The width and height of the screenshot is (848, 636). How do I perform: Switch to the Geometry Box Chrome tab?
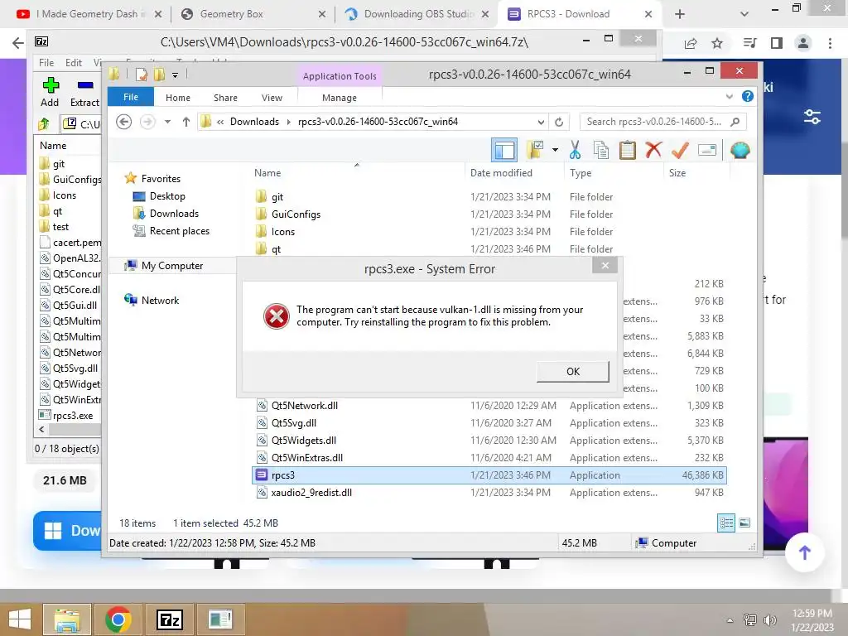(x=252, y=14)
